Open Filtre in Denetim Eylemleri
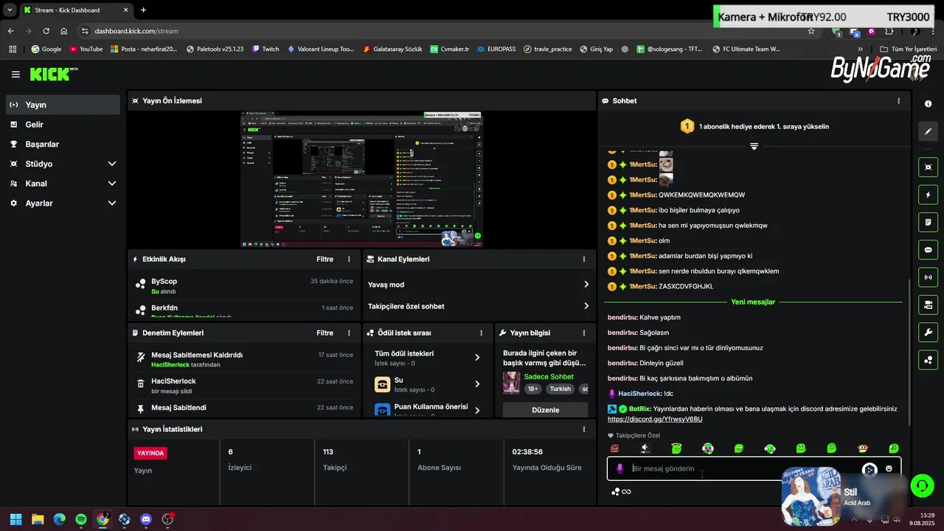 point(325,333)
